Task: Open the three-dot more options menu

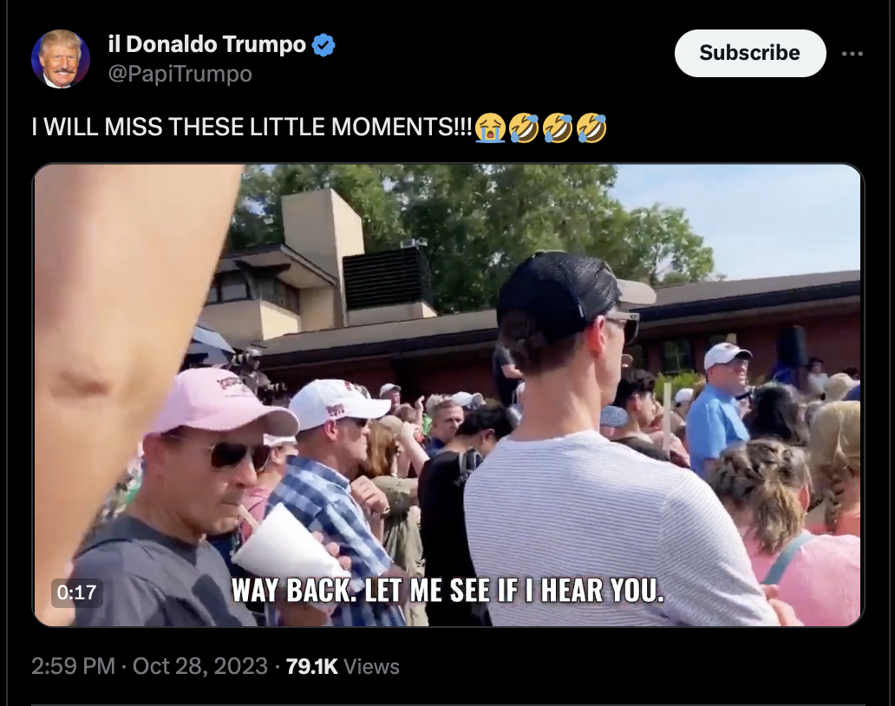Action: coord(853,54)
